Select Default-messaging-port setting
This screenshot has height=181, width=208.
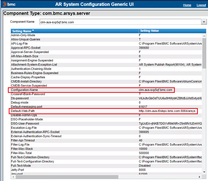point(26,107)
